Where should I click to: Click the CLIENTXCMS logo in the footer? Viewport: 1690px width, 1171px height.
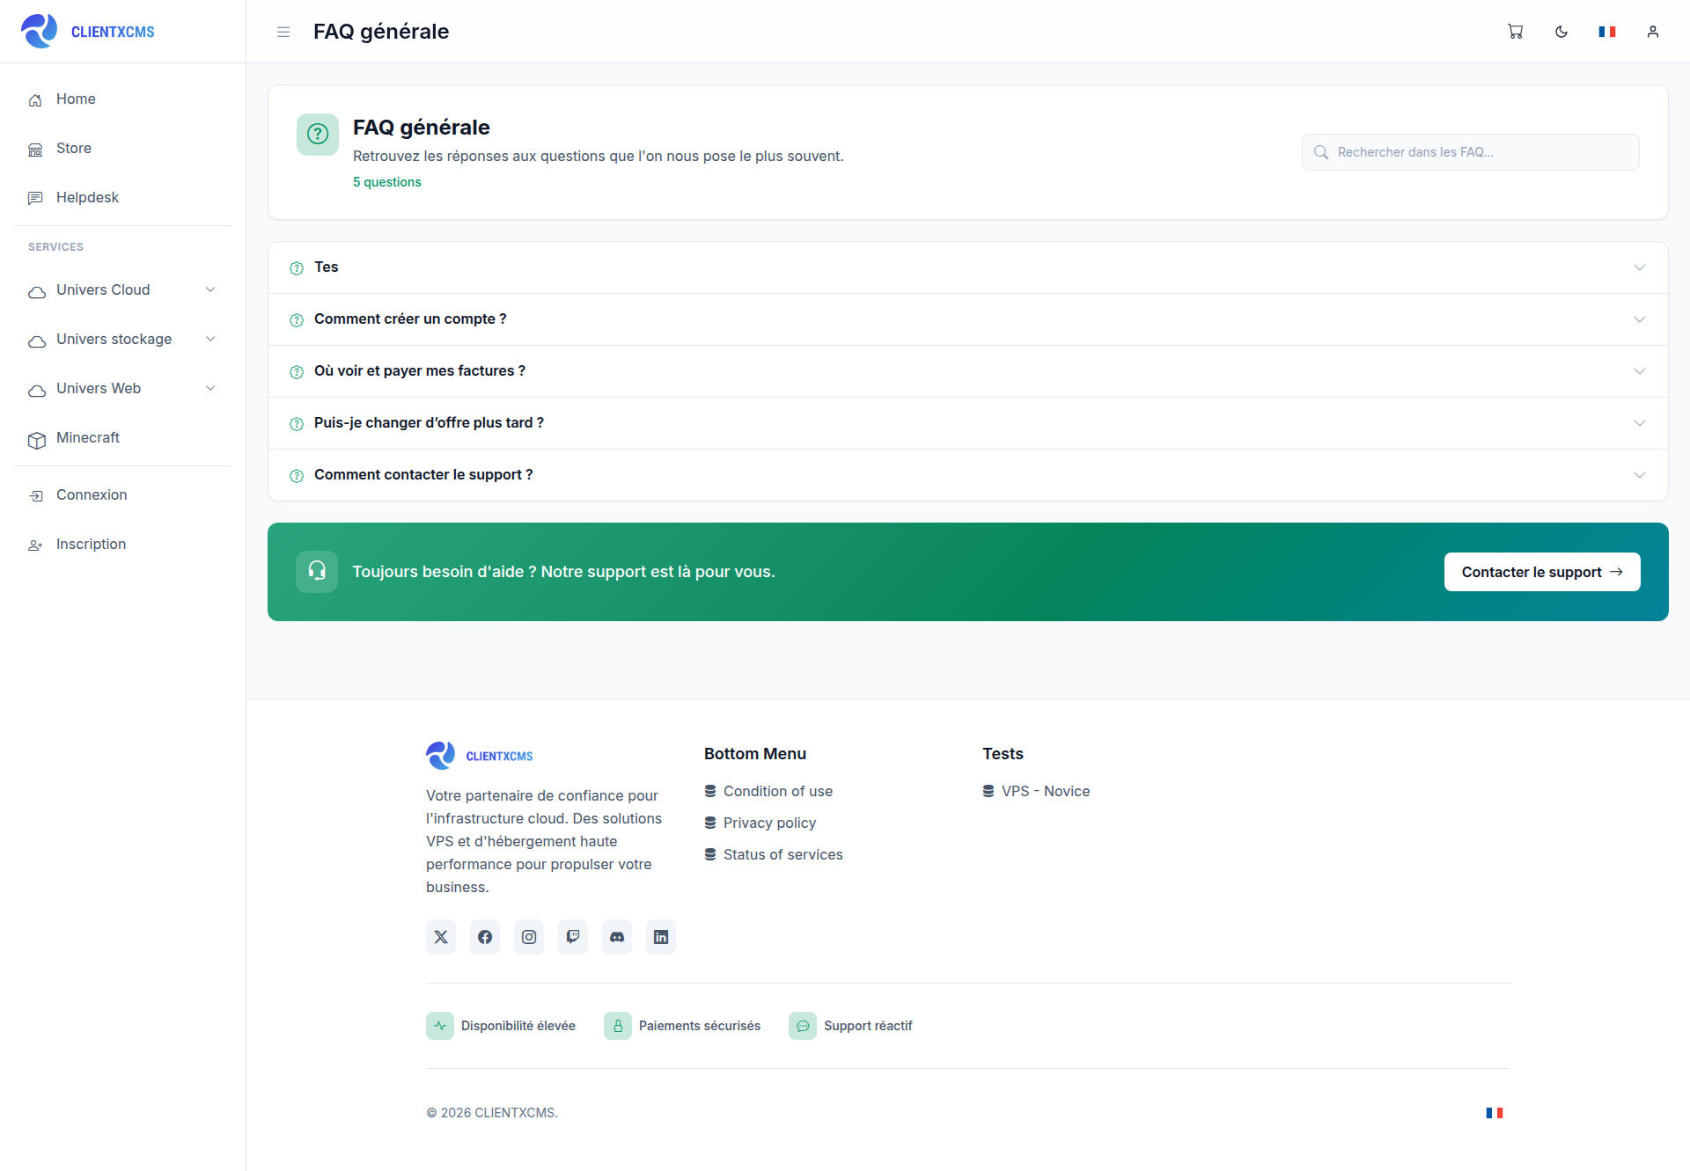tap(480, 756)
